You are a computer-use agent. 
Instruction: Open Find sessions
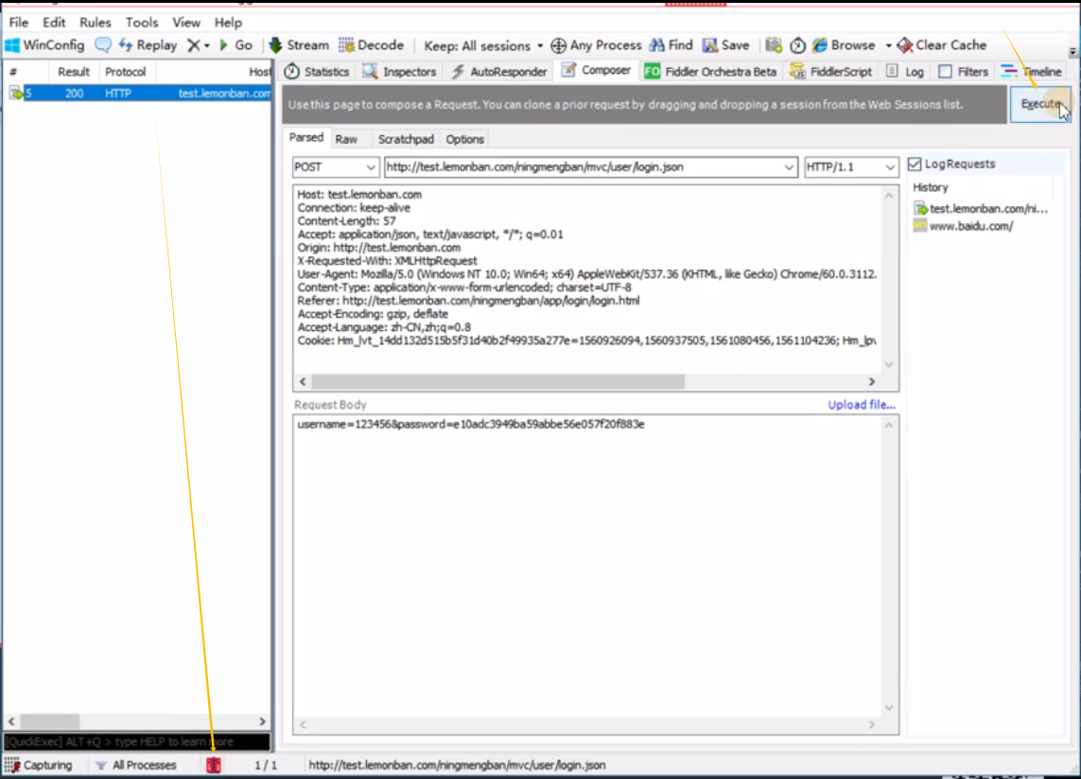coord(671,45)
